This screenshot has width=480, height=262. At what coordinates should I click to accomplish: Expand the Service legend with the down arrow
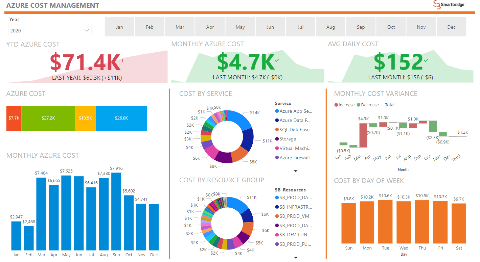point(295,171)
